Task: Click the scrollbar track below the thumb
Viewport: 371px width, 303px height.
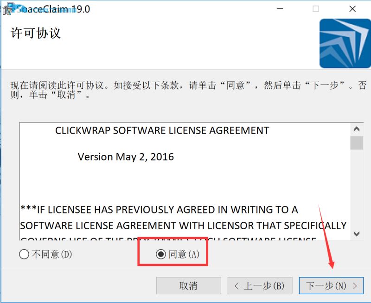Action: click(357, 188)
